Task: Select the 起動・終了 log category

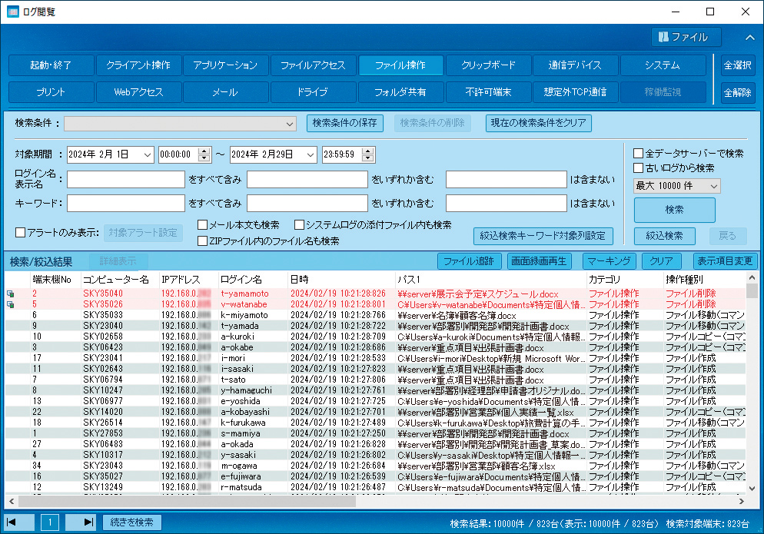Action: point(51,65)
